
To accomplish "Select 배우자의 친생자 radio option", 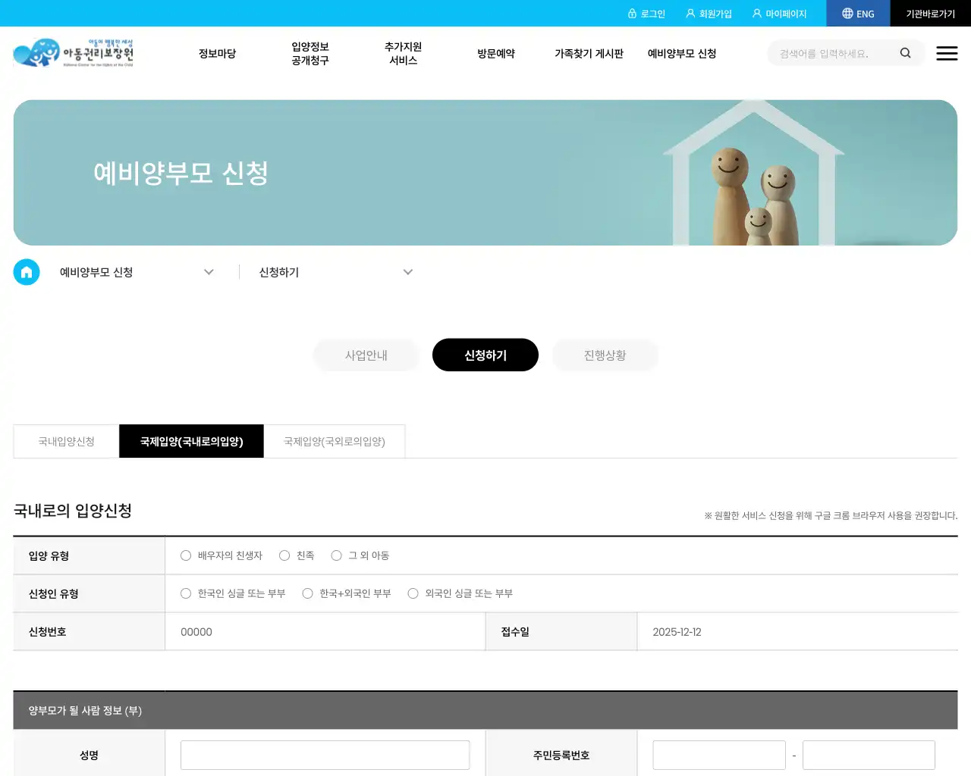I will [x=186, y=555].
